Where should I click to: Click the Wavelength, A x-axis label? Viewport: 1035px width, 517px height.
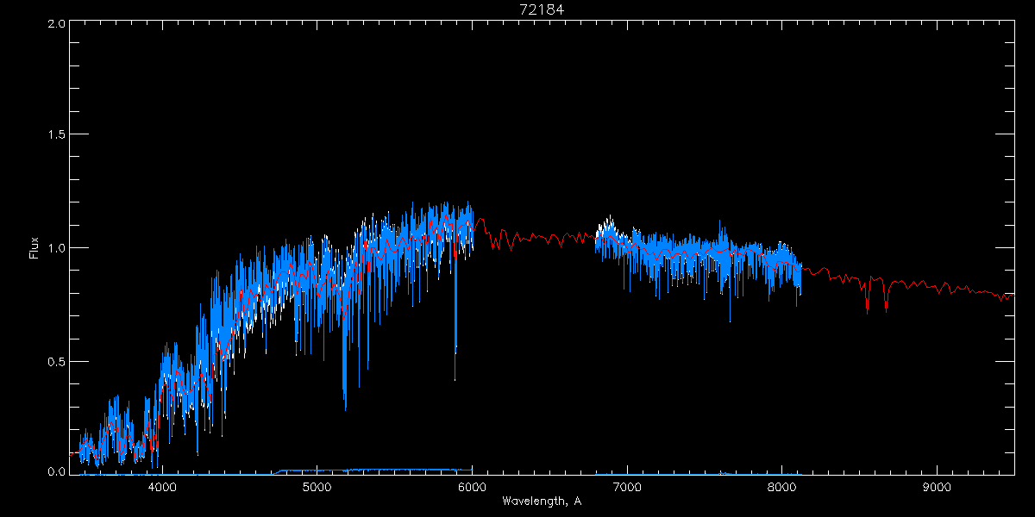[x=542, y=501]
